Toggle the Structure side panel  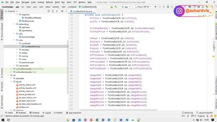point(2,73)
